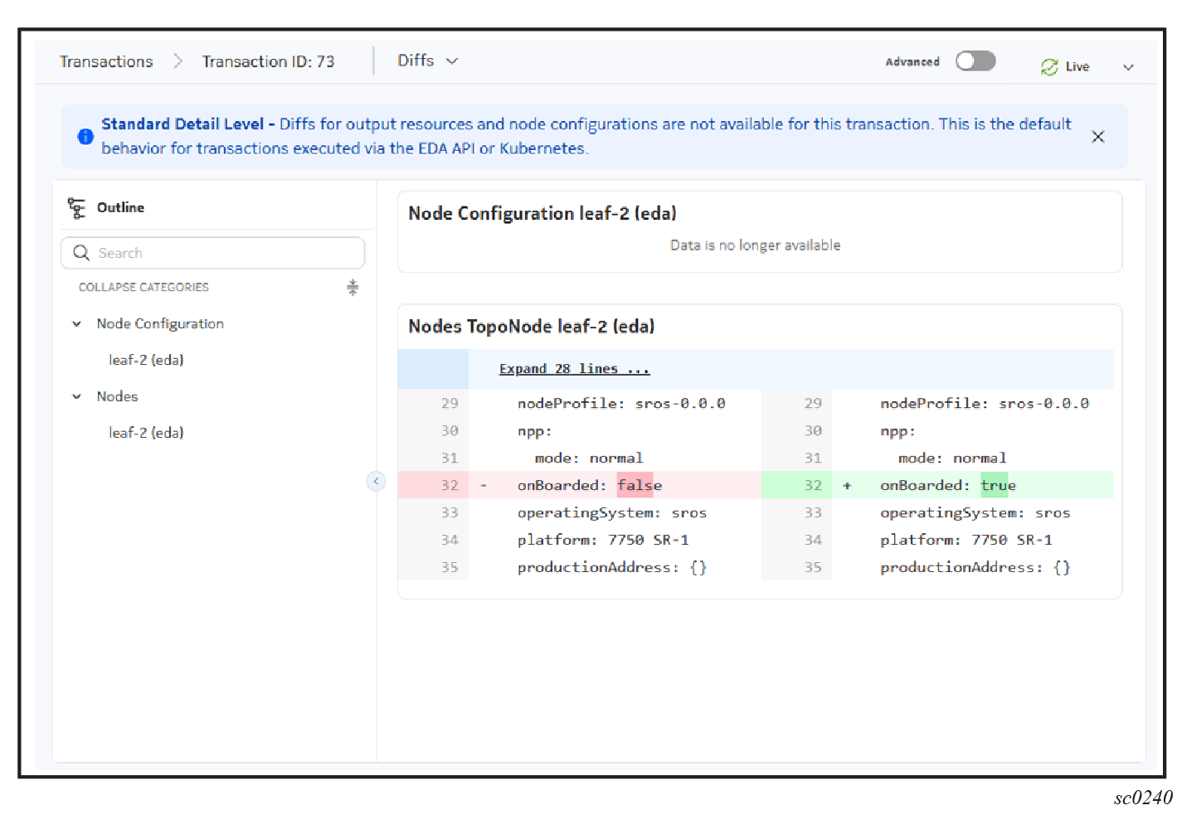
Task: Click the blue info icon in banner
Action: 85,137
